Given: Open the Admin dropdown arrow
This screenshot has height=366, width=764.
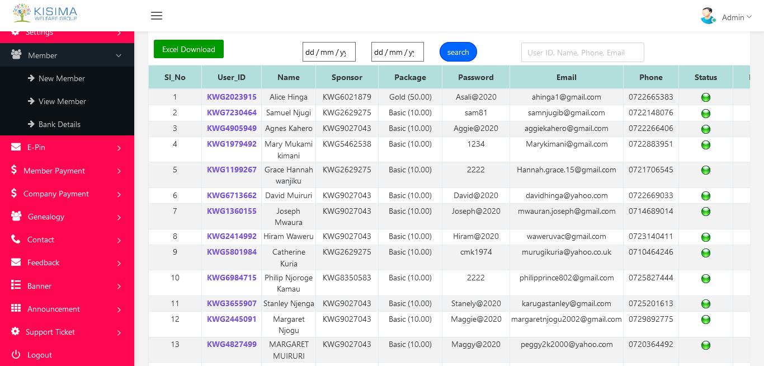Looking at the screenshot, I should coord(749,17).
